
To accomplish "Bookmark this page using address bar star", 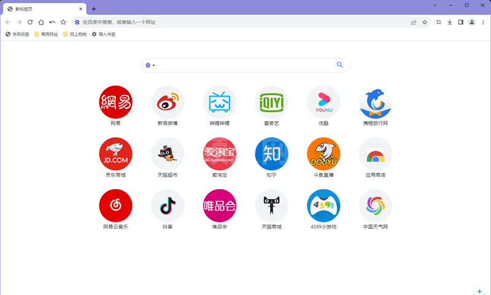I will (425, 22).
